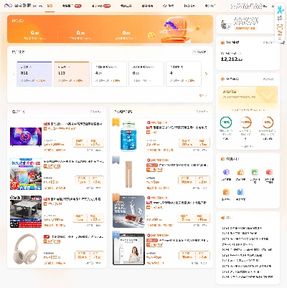This screenshot has width=287, height=288.
Task: Open the purple round quick-entry icon
Action: coord(226,172)
